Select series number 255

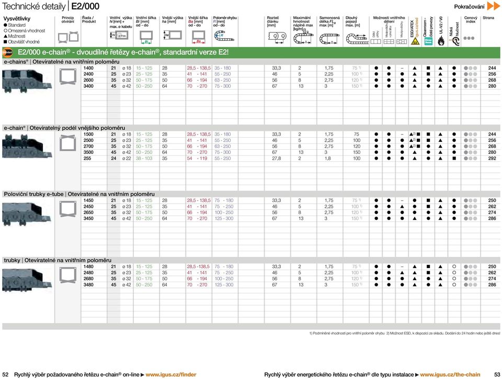click(x=87, y=158)
